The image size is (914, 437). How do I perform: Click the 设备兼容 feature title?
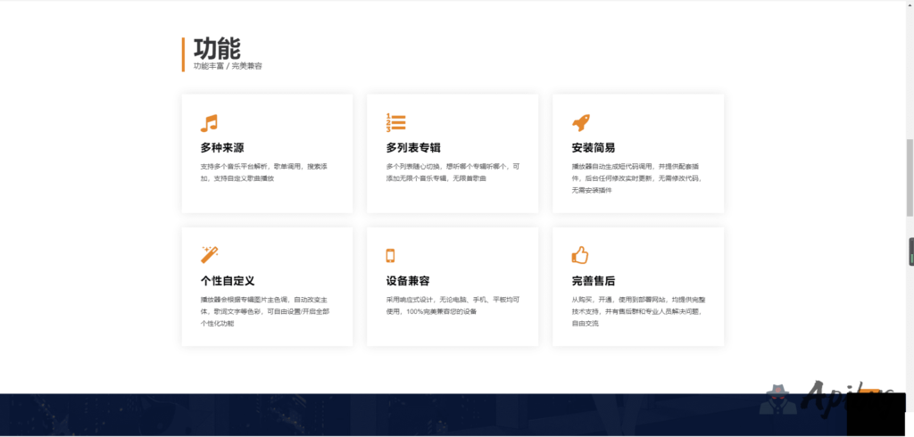408,281
